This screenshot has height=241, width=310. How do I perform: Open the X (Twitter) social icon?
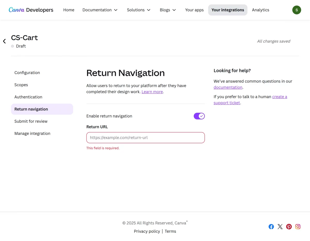(280, 227)
